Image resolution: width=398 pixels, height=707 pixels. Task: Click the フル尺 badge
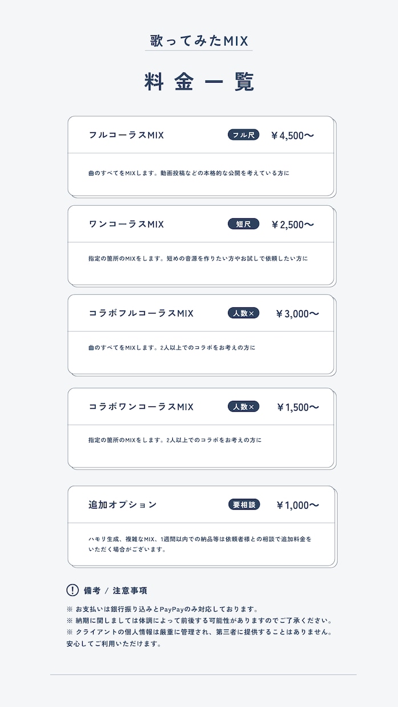coord(243,135)
